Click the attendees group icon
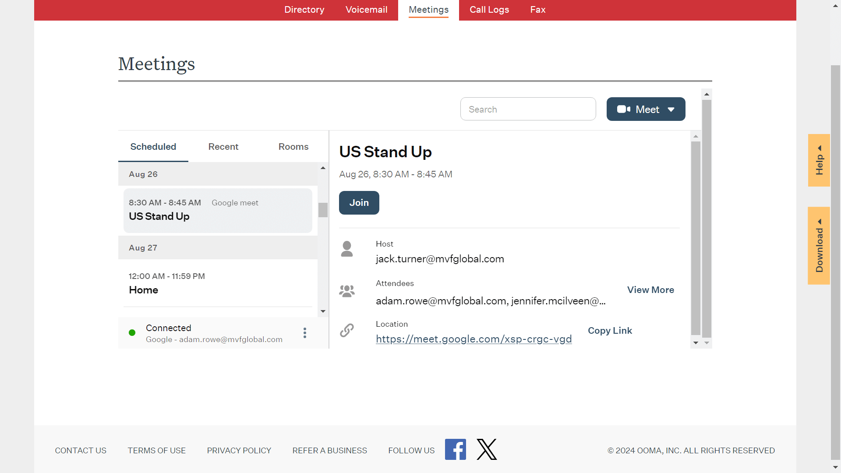The image size is (841, 473). pos(347,291)
